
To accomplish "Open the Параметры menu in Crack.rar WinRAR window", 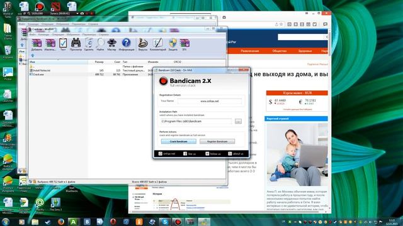I will click(x=89, y=35).
